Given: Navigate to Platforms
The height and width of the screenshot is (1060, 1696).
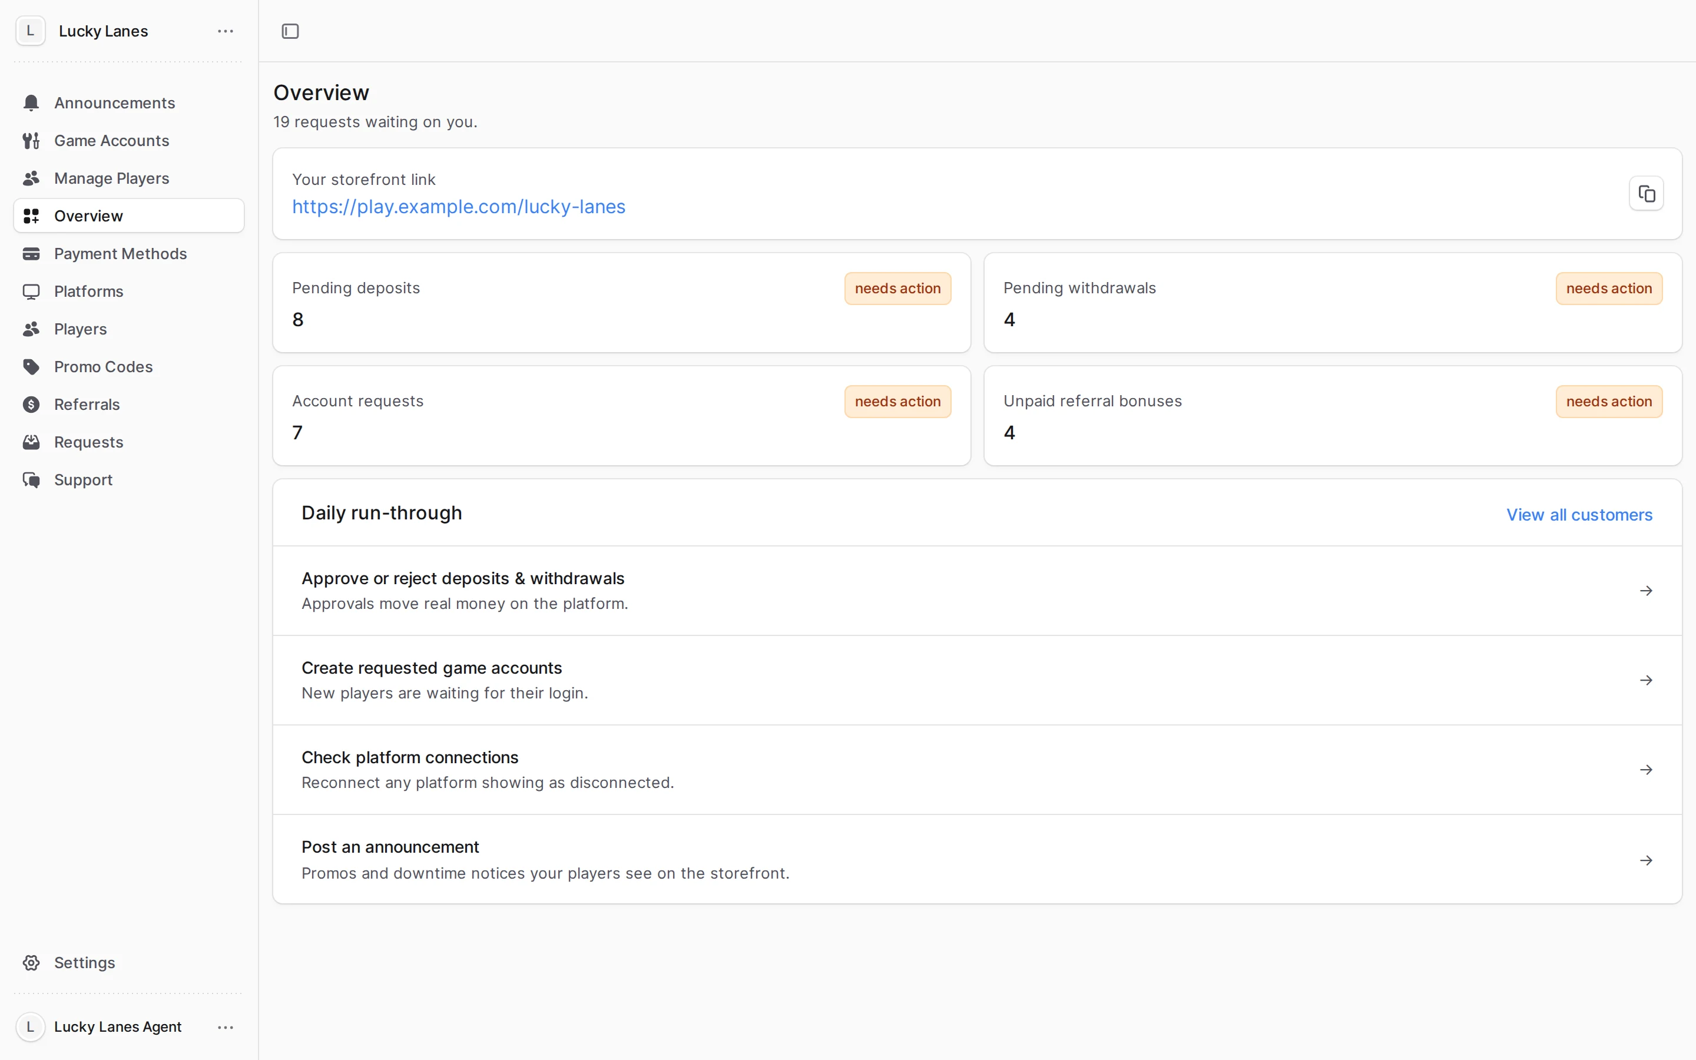Looking at the screenshot, I should click(129, 291).
